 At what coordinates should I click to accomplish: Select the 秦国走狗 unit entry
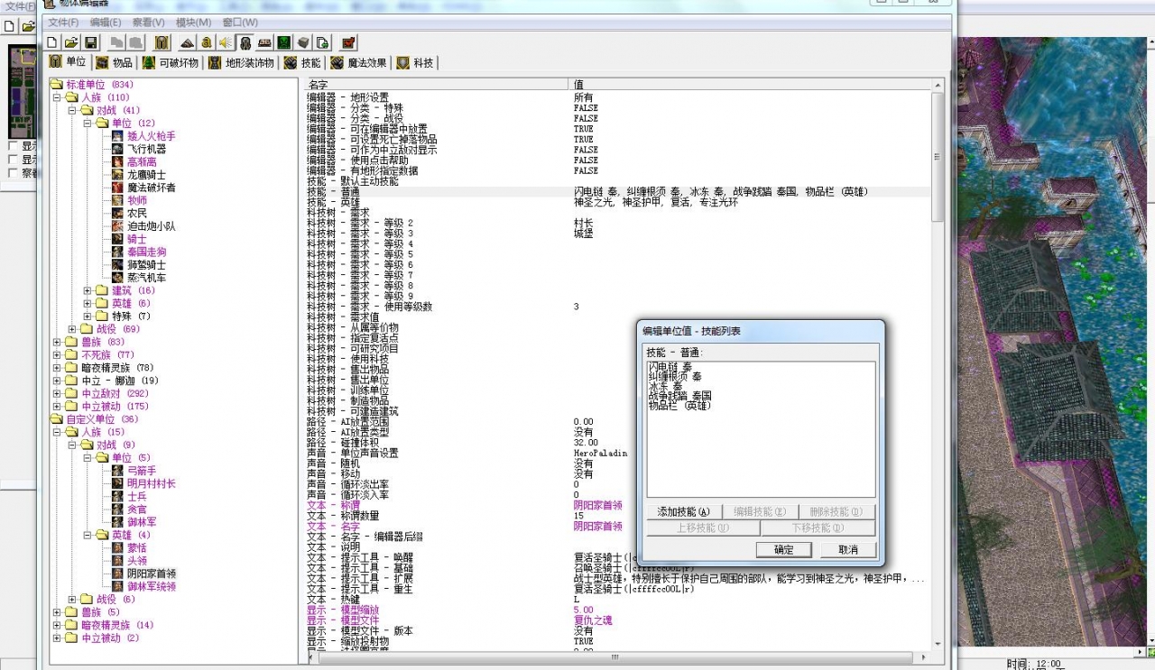point(146,252)
